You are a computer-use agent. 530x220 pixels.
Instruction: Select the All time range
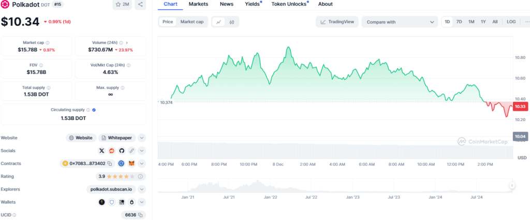(x=495, y=22)
